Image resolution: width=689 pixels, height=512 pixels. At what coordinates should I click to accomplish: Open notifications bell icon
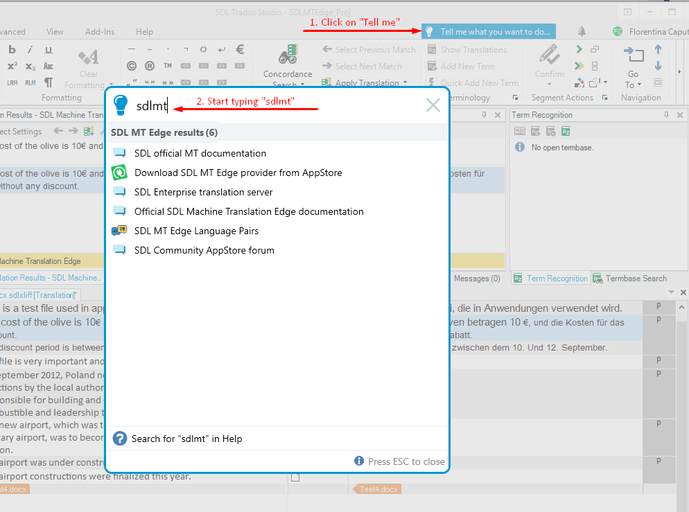(x=582, y=31)
